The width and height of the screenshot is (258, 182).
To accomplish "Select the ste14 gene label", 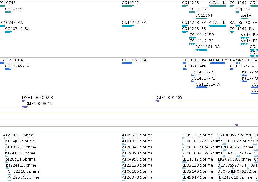I will tap(246, 15).
